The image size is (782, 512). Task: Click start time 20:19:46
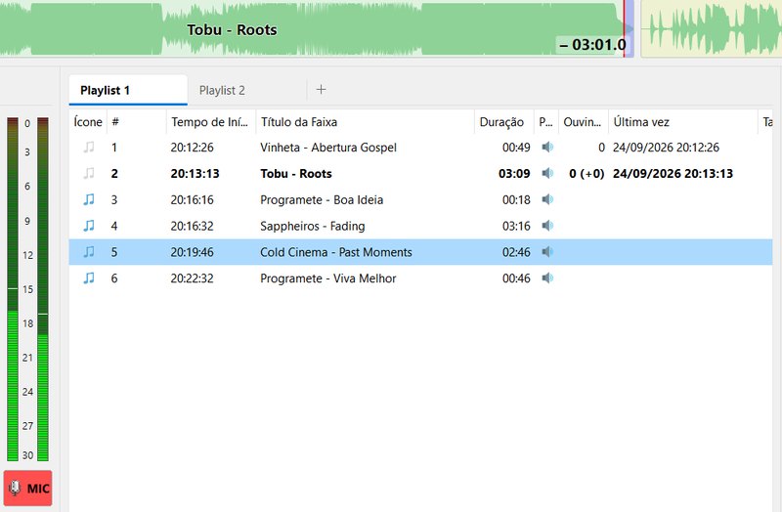point(192,252)
